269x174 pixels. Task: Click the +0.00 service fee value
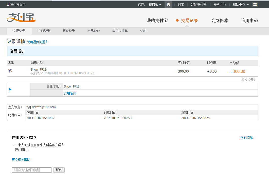coord(212,71)
